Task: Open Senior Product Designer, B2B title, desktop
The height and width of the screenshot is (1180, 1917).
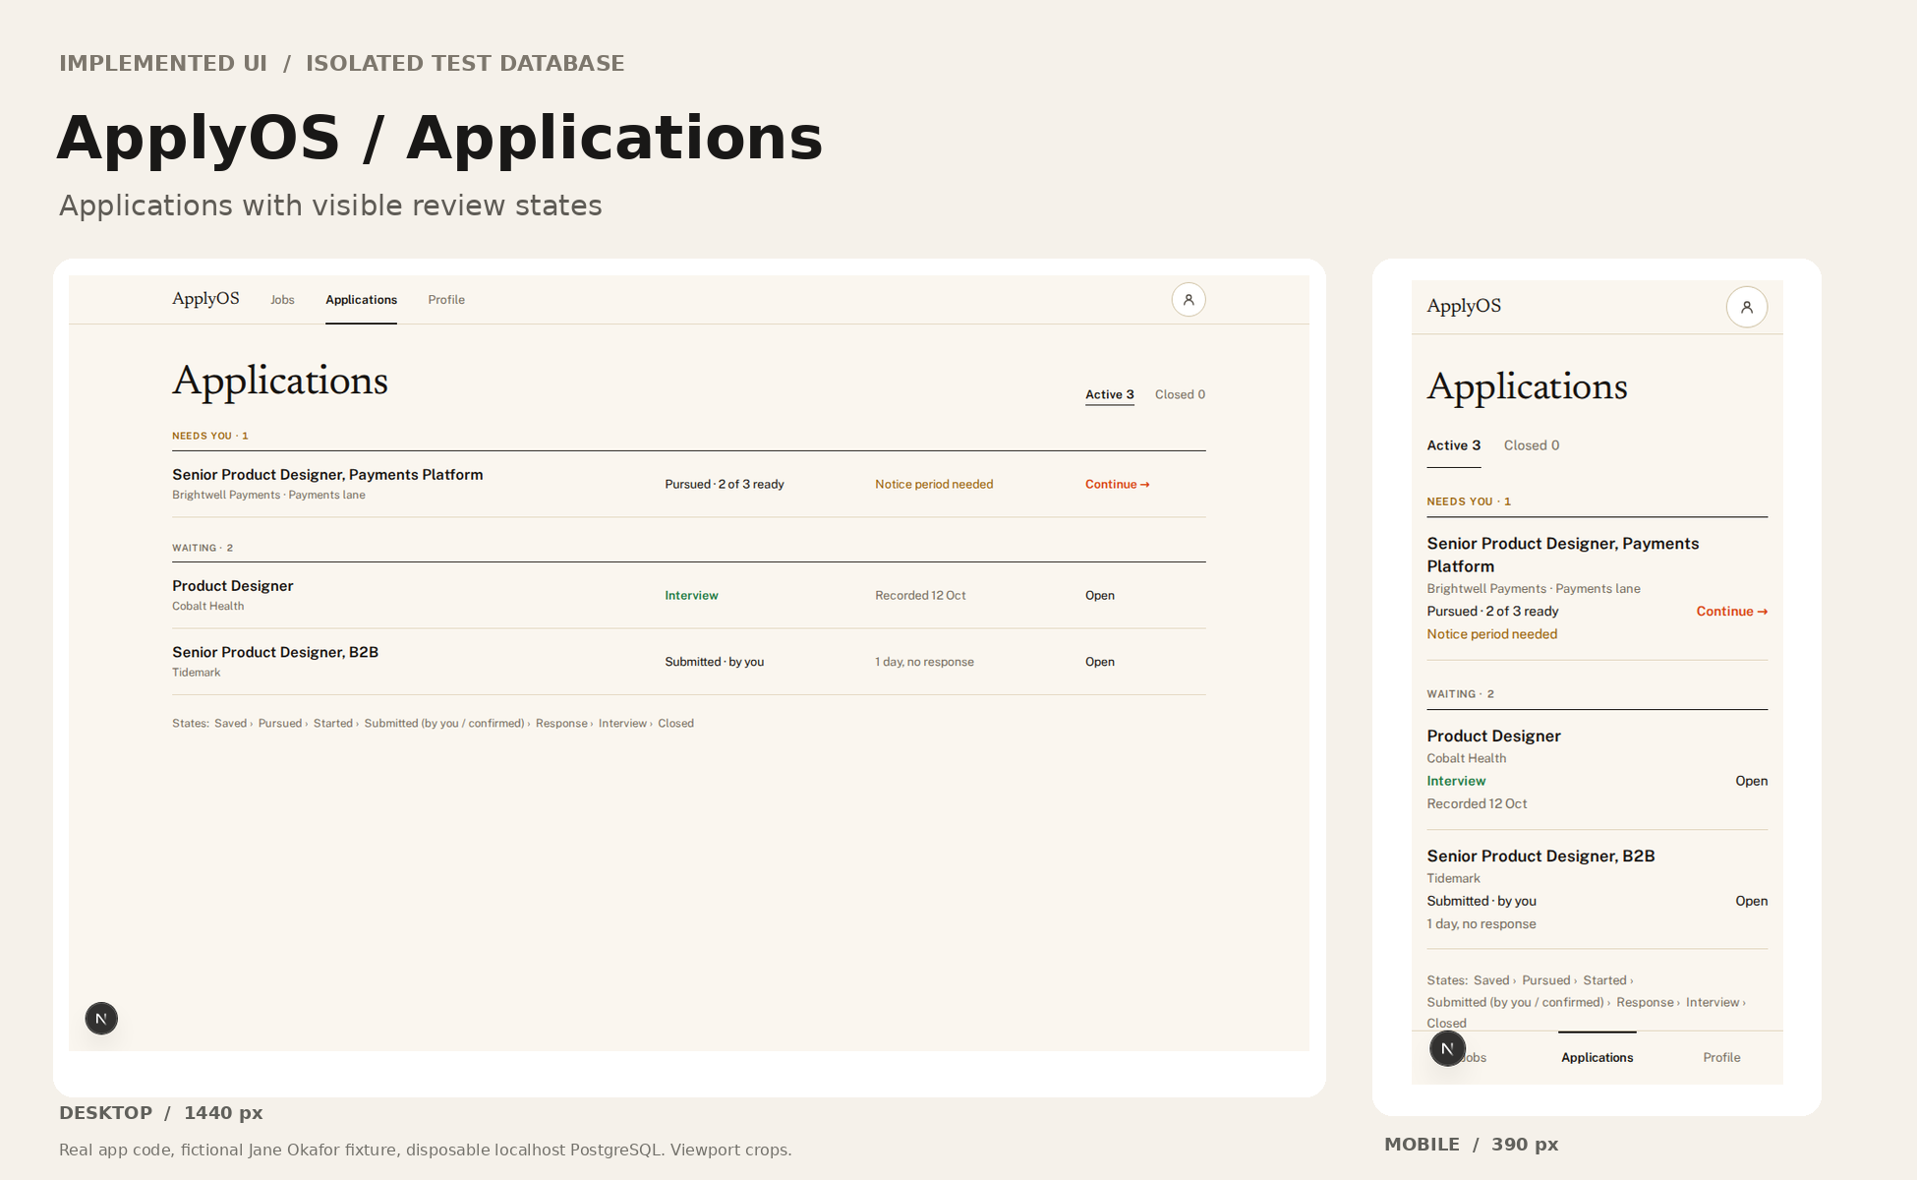Action: [275, 653]
